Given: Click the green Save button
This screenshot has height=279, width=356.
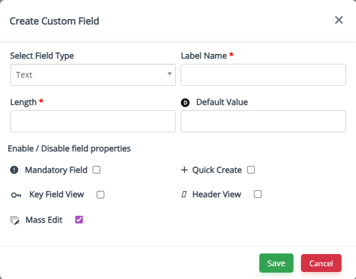Looking at the screenshot, I should pyautogui.click(x=276, y=263).
